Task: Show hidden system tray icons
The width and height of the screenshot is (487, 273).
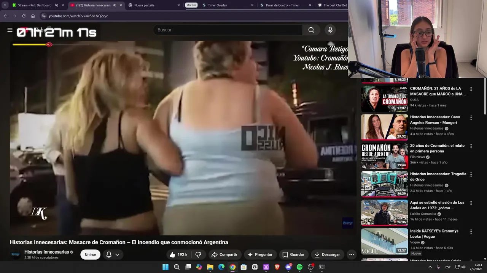Action: (430, 267)
